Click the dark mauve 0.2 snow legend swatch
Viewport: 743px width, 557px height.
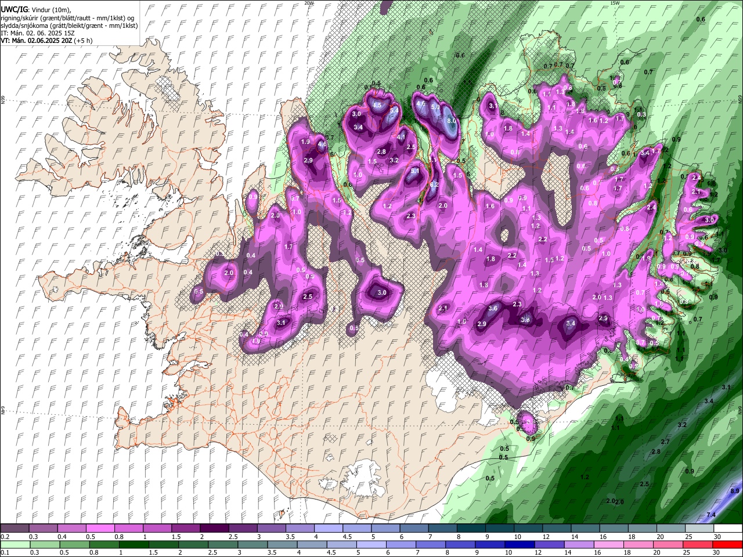click(x=15, y=529)
